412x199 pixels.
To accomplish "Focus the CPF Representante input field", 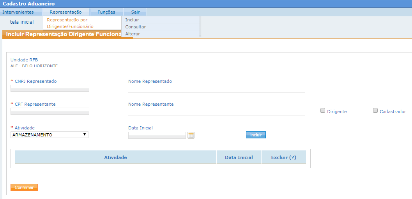I will pyautogui.click(x=50, y=111).
